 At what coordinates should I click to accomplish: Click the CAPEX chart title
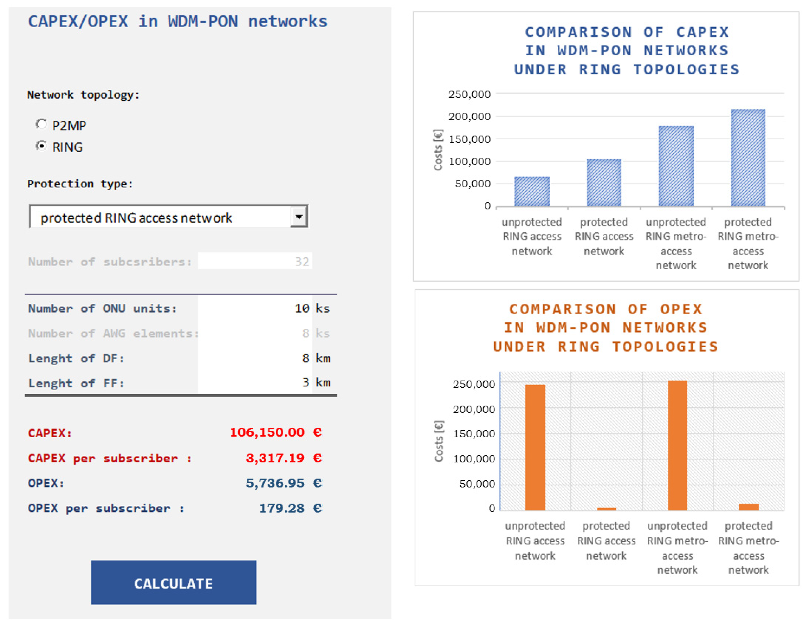pyautogui.click(x=627, y=51)
